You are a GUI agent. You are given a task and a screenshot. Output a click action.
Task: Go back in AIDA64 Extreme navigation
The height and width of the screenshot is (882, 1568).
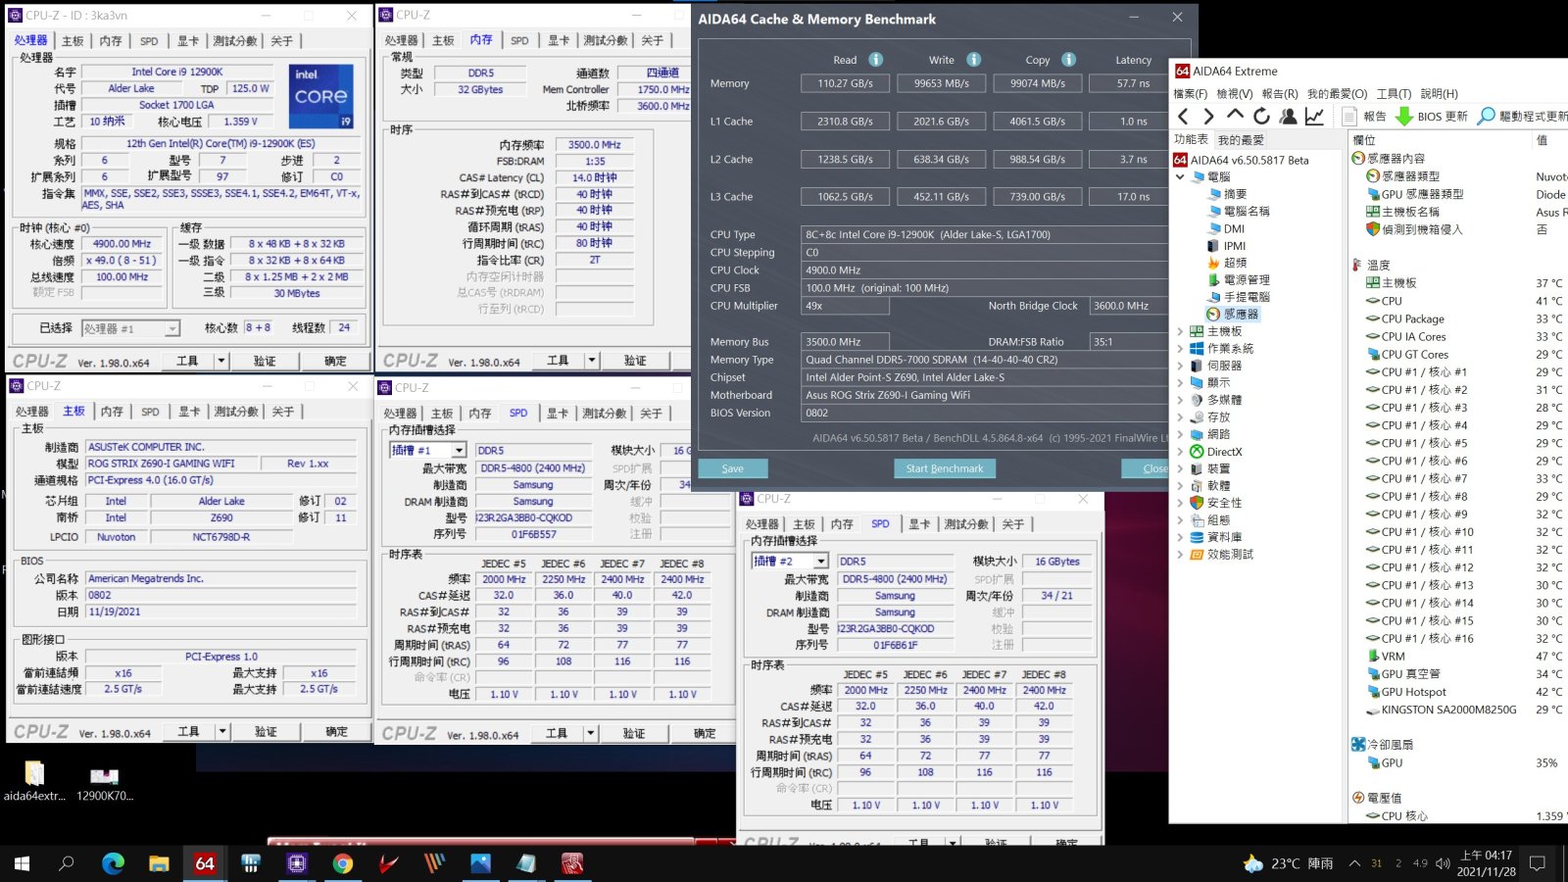point(1183,117)
